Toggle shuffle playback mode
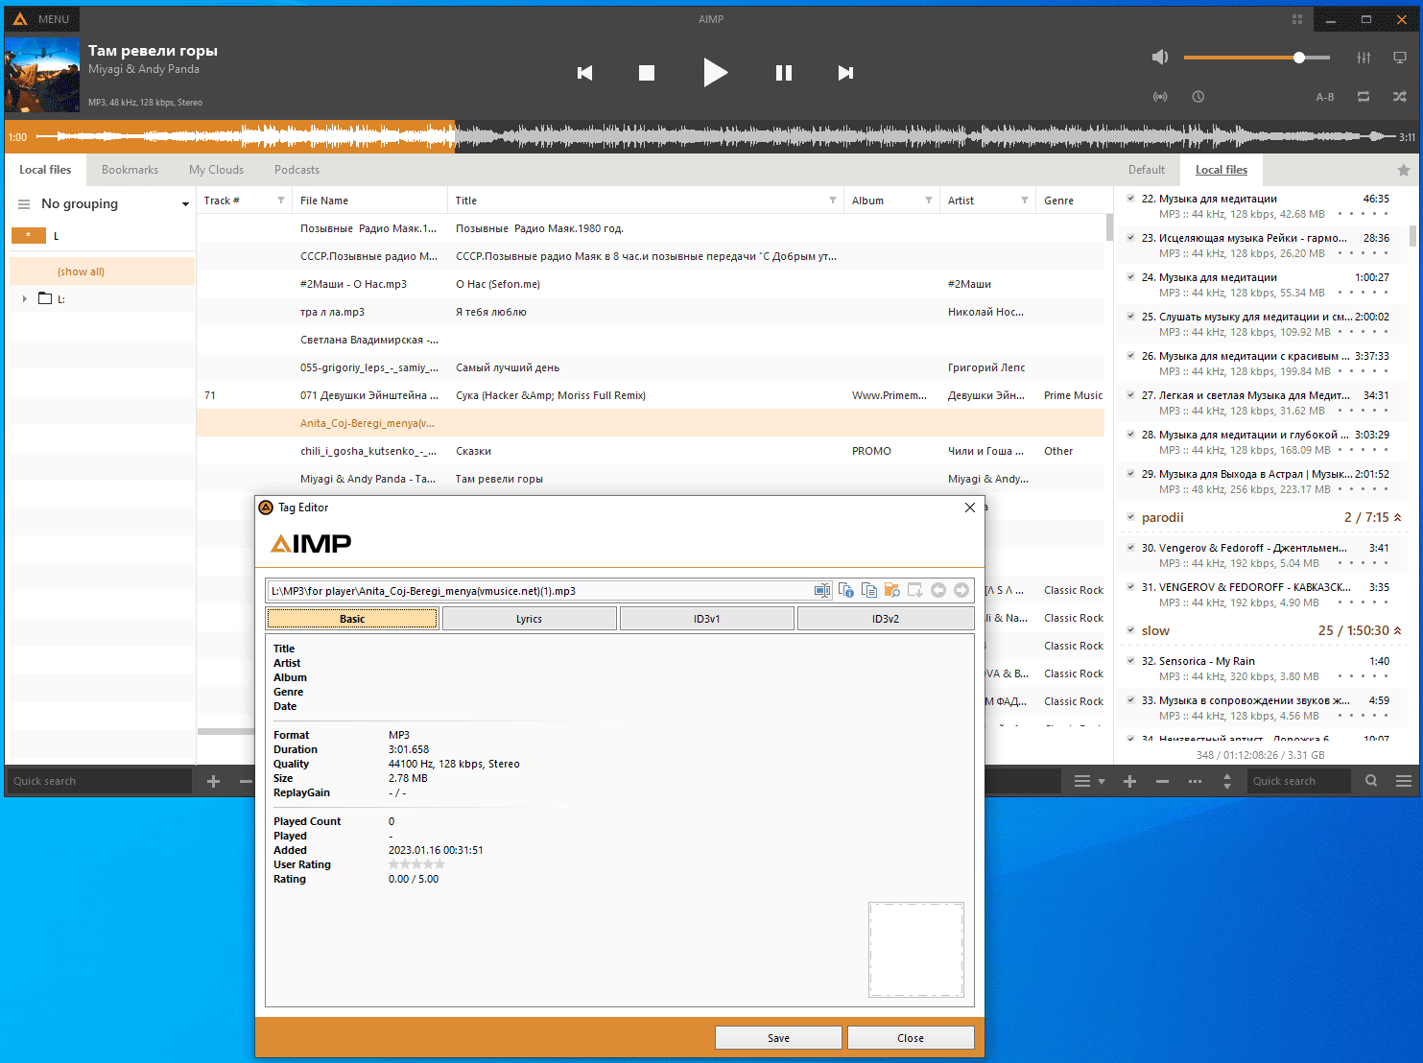1423x1063 pixels. 1400,97
